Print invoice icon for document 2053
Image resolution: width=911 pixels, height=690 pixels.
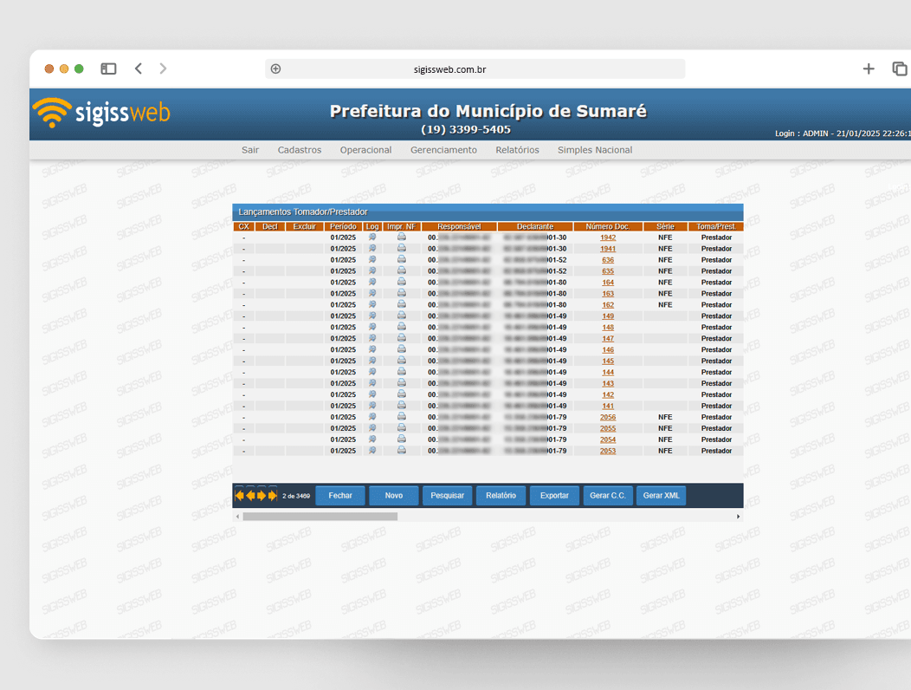click(402, 451)
